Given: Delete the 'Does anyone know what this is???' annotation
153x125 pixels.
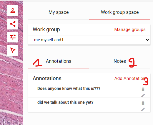Looking at the screenshot, I should pos(143,89).
